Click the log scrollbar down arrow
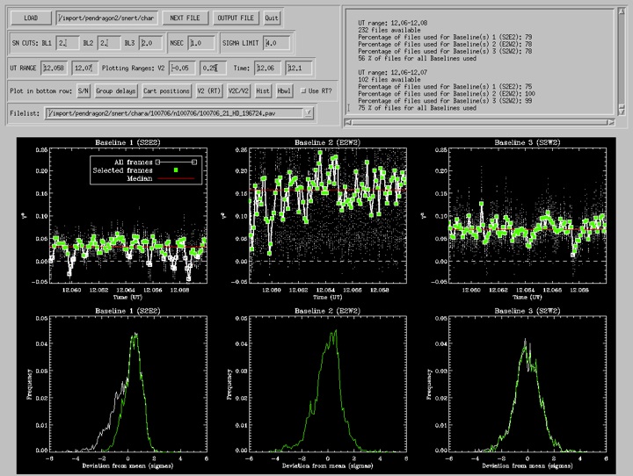 622,112
